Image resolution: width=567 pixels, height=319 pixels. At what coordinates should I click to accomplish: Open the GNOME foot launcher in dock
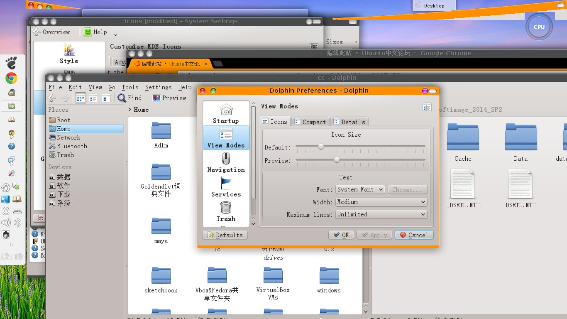pos(12,64)
